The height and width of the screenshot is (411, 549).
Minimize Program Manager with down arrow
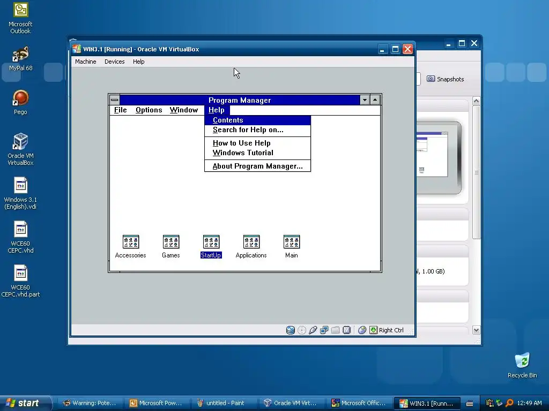(x=365, y=100)
